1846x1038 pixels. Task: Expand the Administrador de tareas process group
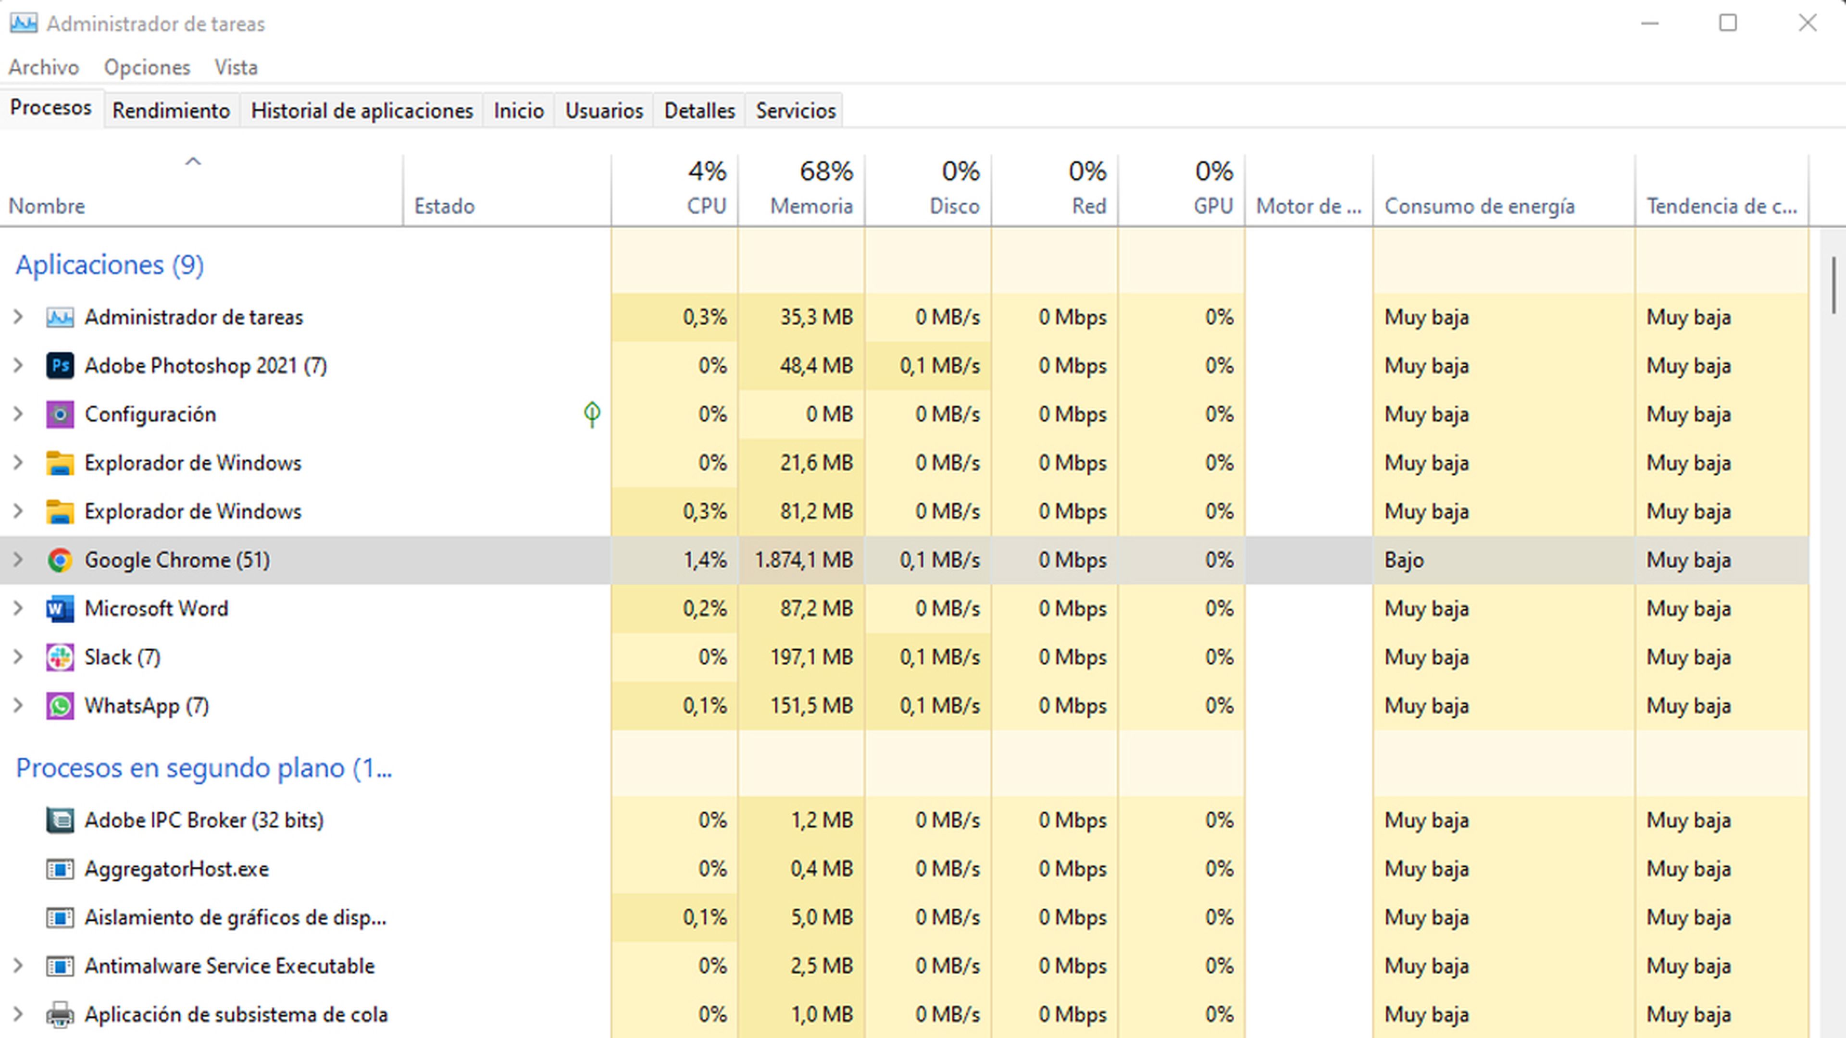[18, 317]
